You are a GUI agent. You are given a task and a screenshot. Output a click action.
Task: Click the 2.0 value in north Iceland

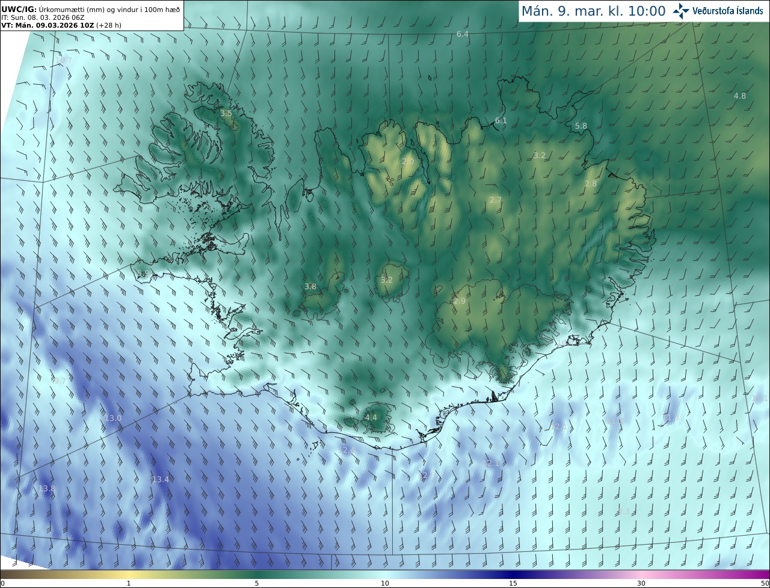point(407,161)
